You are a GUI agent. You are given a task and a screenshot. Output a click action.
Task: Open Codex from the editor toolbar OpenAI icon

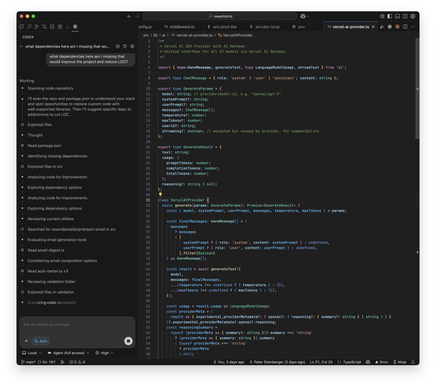[x=389, y=27]
